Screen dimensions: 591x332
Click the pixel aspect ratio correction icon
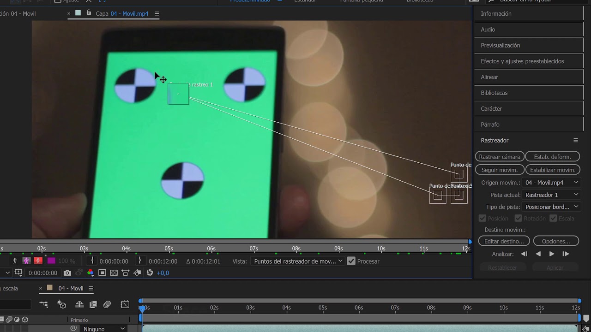click(x=125, y=273)
